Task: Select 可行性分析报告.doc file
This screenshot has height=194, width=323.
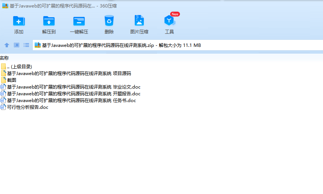Action: click(24, 107)
